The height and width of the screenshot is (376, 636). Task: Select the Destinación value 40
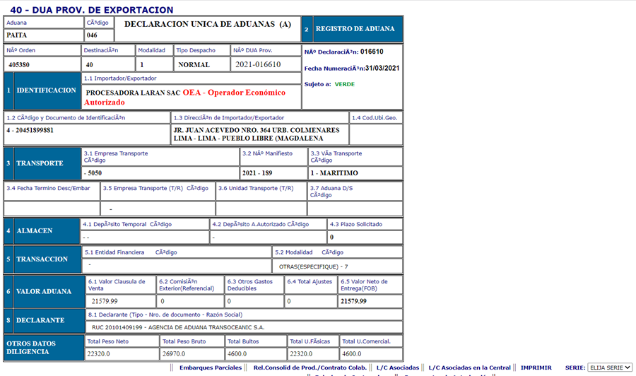[x=89, y=65]
